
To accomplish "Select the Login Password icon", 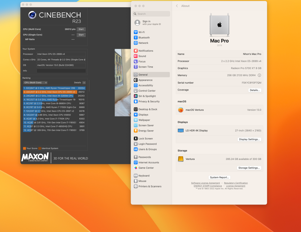I will (135, 144).
